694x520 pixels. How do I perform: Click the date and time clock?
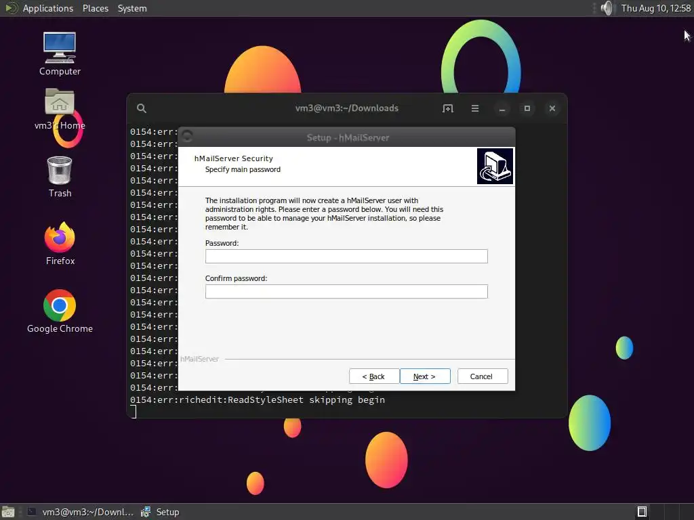click(656, 8)
